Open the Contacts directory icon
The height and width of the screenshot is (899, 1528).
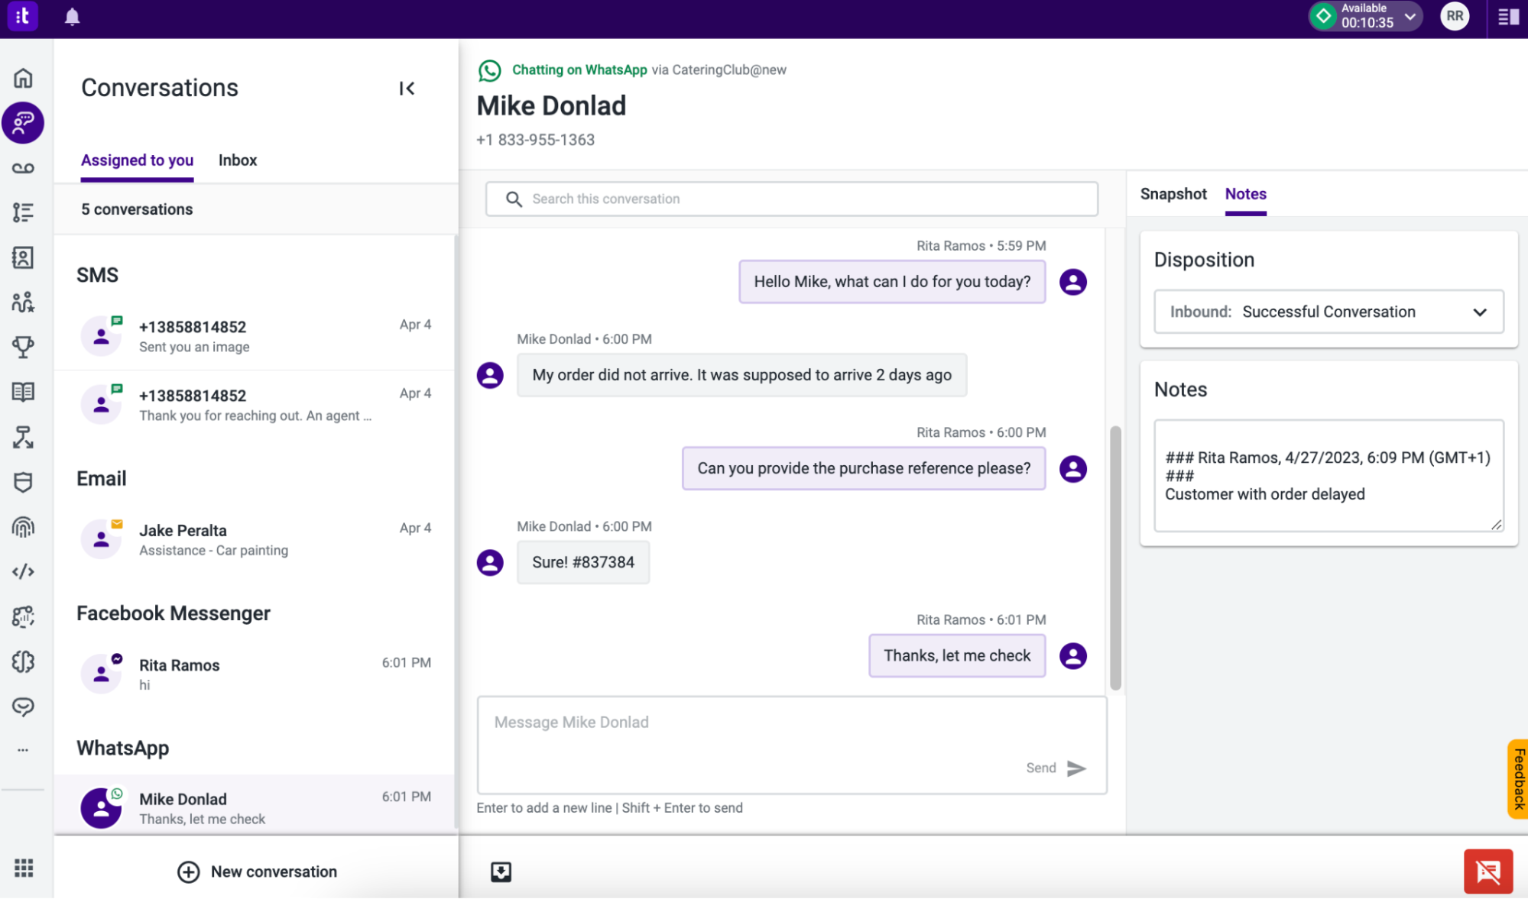23,257
